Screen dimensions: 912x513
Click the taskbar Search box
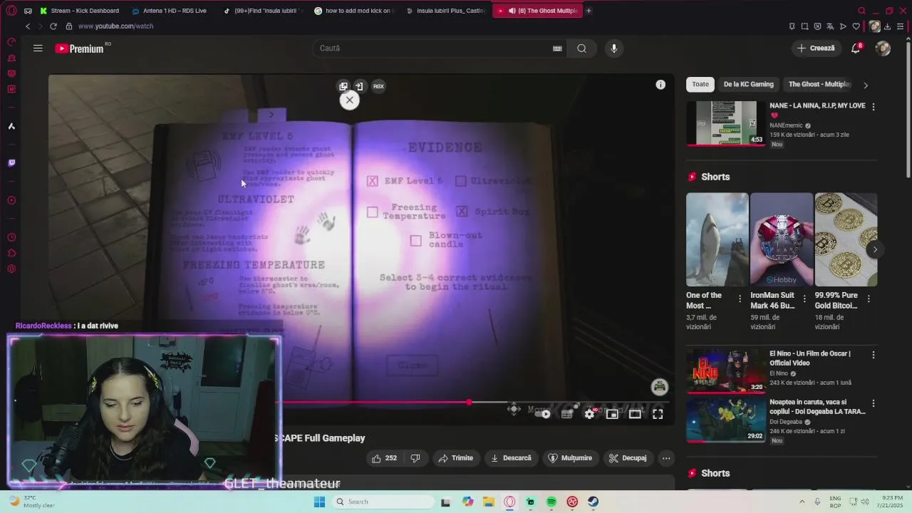tap(383, 502)
